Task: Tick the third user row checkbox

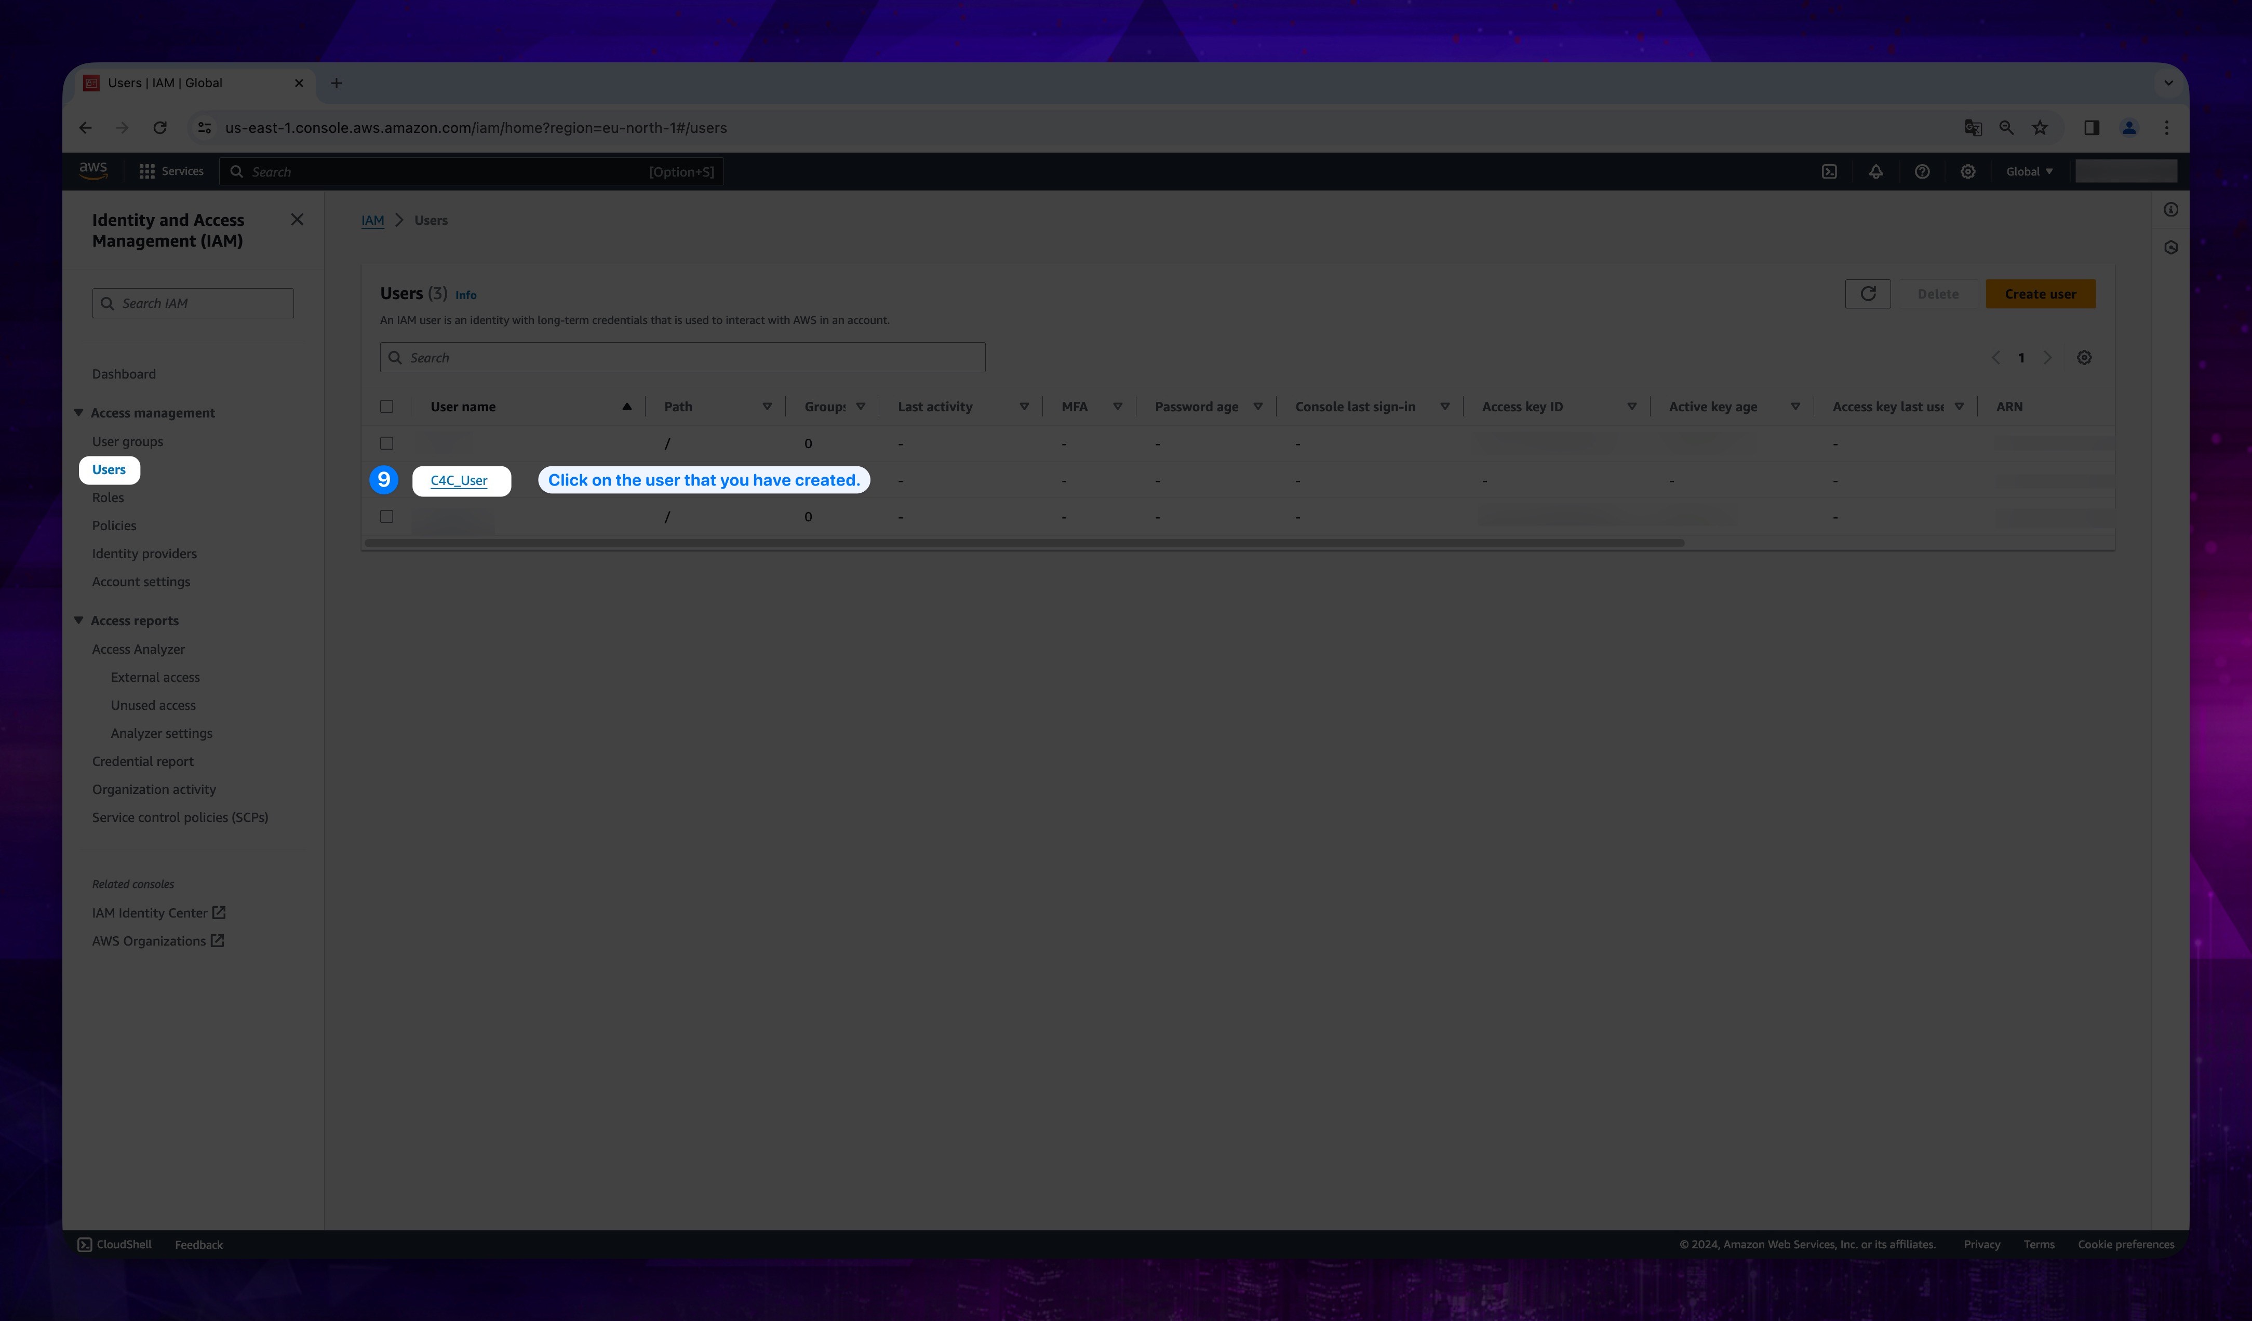Action: click(386, 516)
